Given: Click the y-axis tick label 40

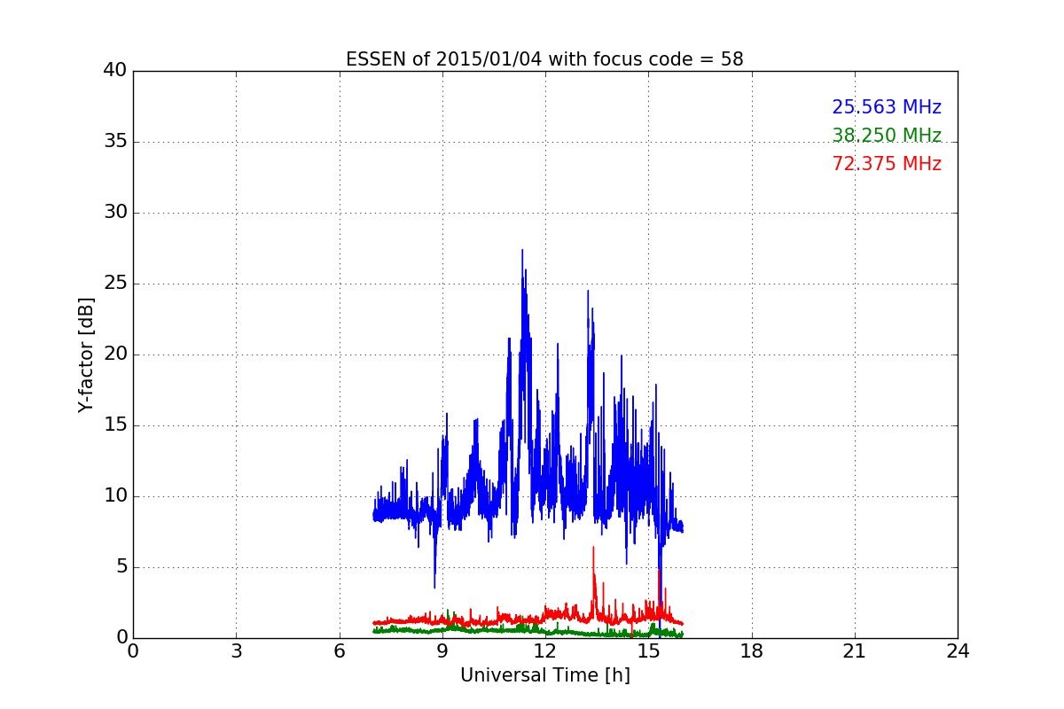Looking at the screenshot, I should pyautogui.click(x=115, y=71).
